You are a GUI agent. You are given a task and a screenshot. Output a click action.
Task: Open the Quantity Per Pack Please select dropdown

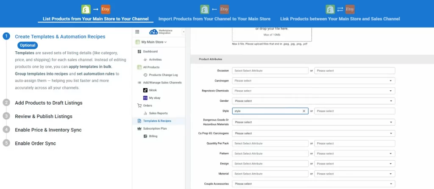[x=355, y=143]
